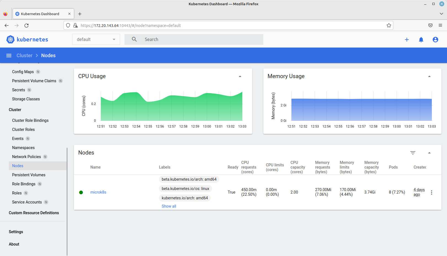
Task: Click the label beta.kubernetes.io/os: linux
Action: pos(185,189)
